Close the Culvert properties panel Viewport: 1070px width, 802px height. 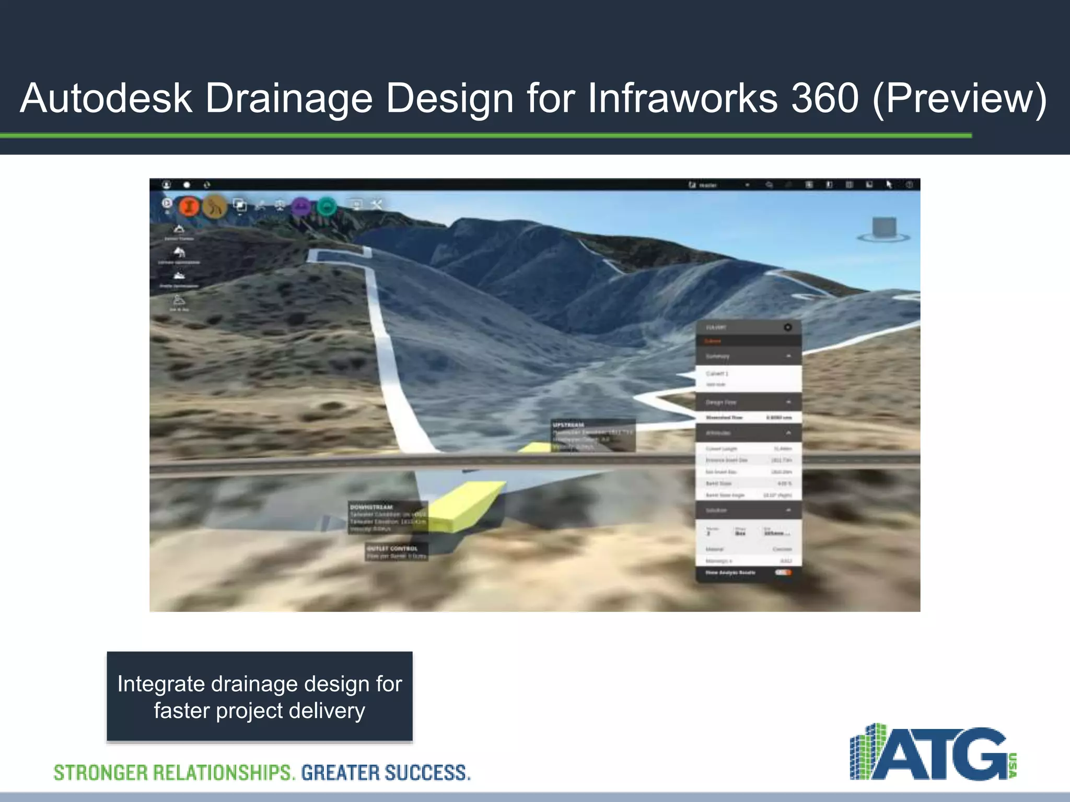[x=788, y=327]
